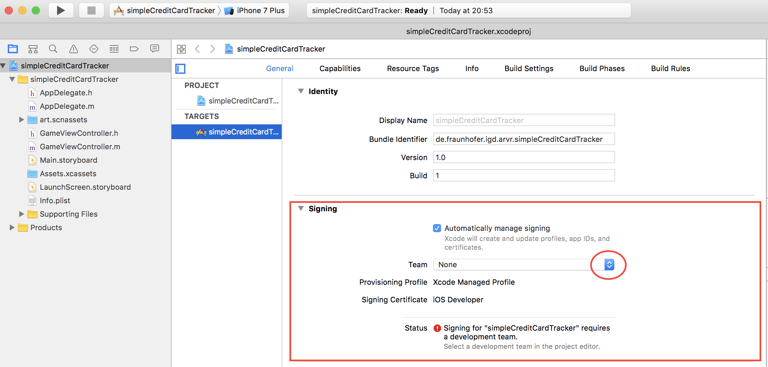
Task: Click the Run (play) button
Action: click(x=61, y=10)
